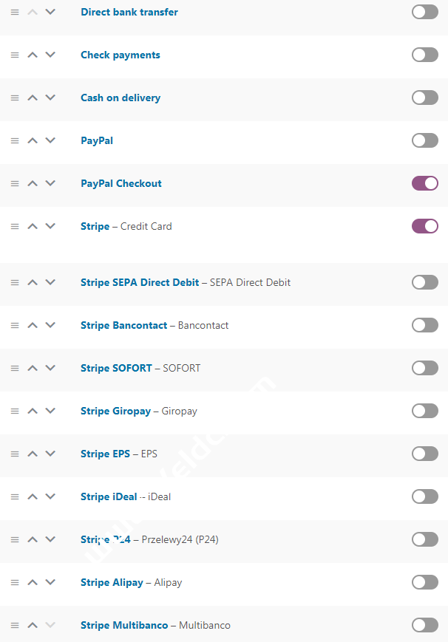Switch on the Stripe iDeal toggle

pyautogui.click(x=425, y=496)
